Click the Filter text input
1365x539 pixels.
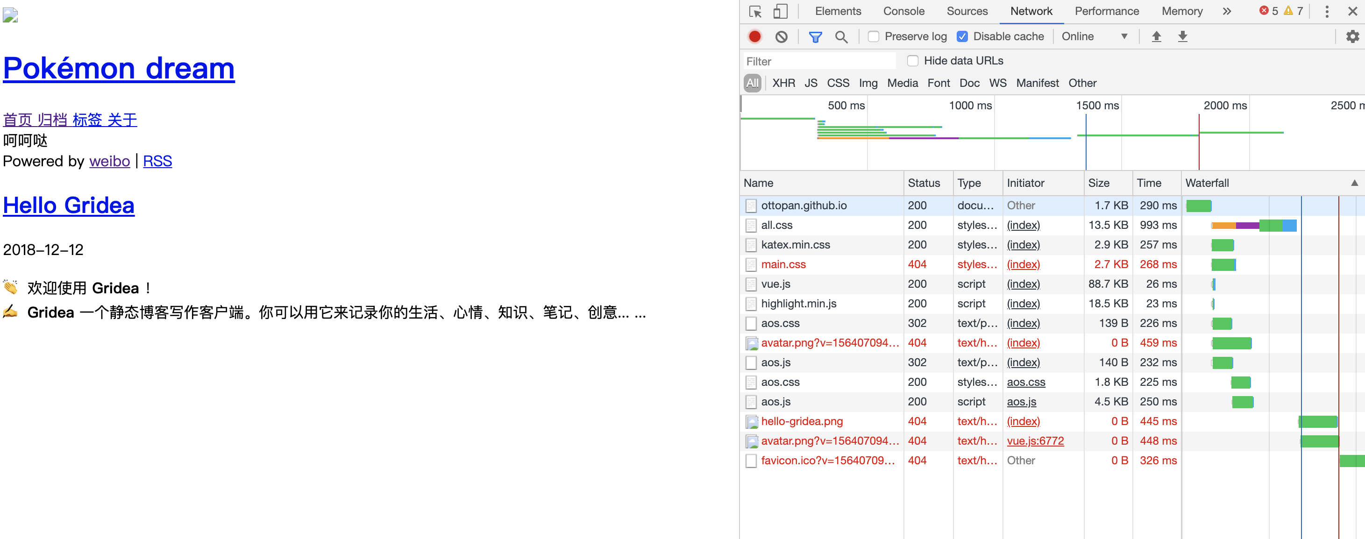(819, 62)
